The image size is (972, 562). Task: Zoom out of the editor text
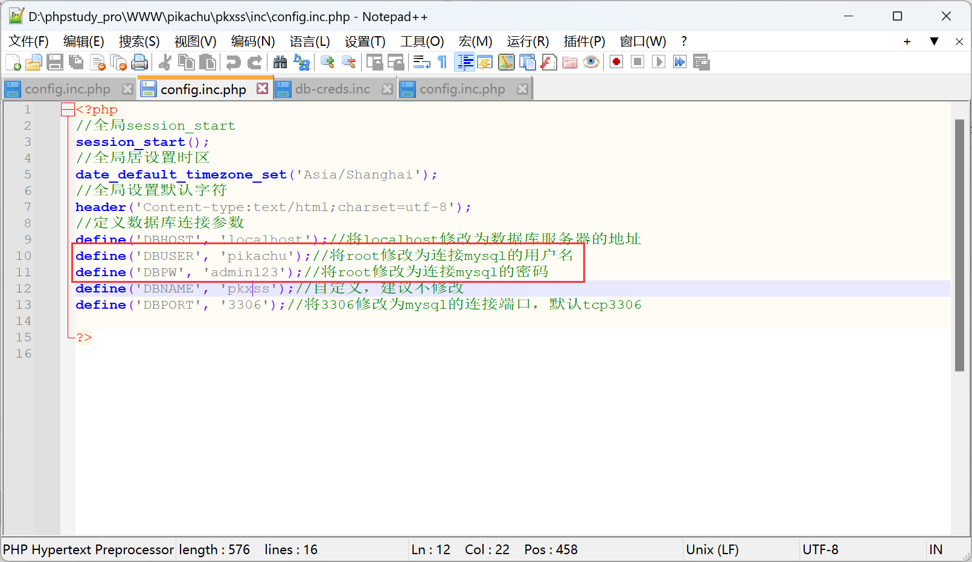pos(348,62)
